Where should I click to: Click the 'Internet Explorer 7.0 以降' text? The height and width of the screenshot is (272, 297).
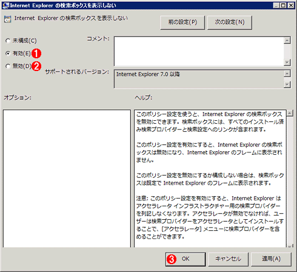[x=148, y=74]
